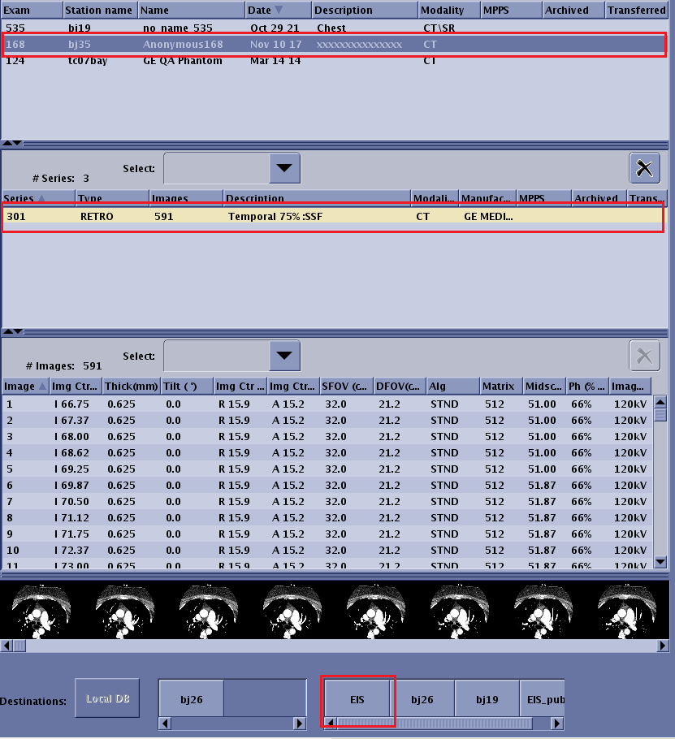Open the Series Select dropdown
Viewport: 675px width, 739px height.
(x=283, y=168)
